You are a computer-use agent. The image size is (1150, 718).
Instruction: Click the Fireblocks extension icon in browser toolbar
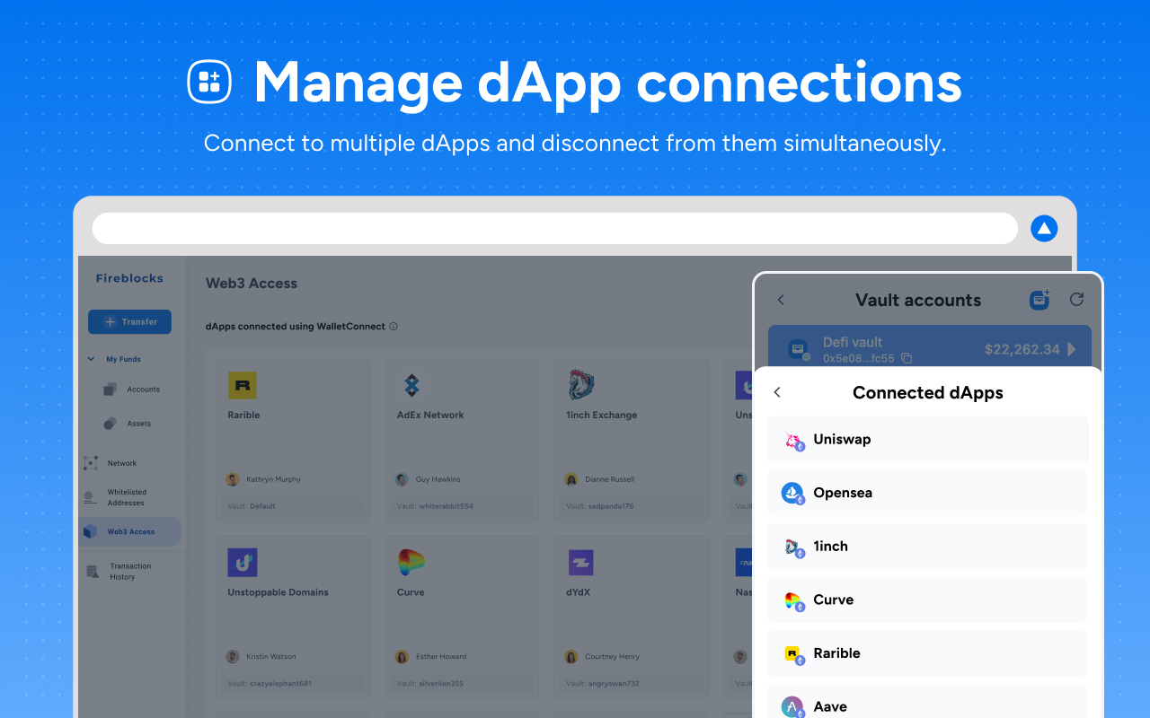tap(1044, 229)
